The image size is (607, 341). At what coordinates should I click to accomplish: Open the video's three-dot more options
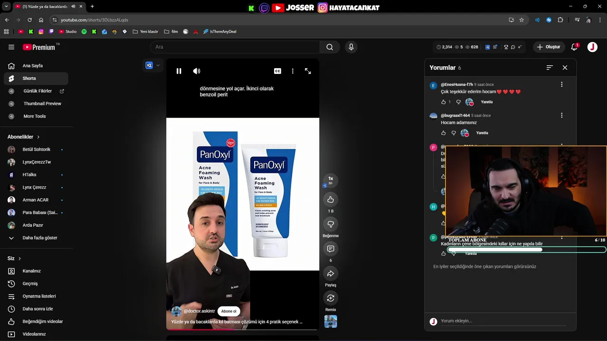point(293,71)
